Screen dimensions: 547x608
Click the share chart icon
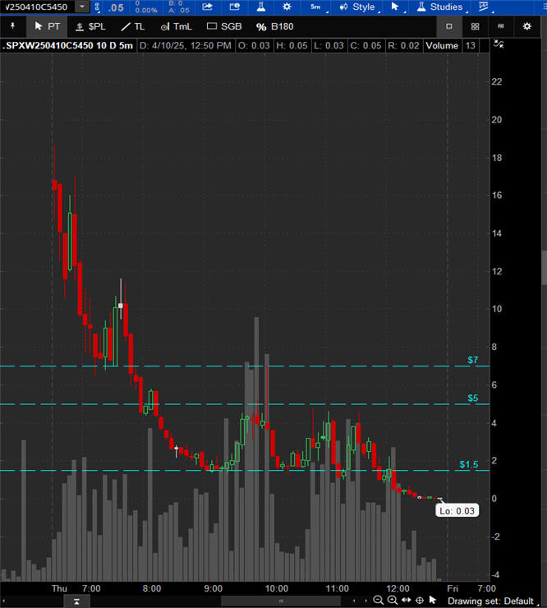click(208, 7)
